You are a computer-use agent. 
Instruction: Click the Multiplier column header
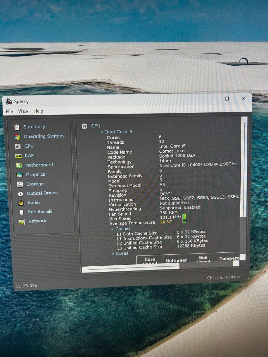pyautogui.click(x=176, y=259)
